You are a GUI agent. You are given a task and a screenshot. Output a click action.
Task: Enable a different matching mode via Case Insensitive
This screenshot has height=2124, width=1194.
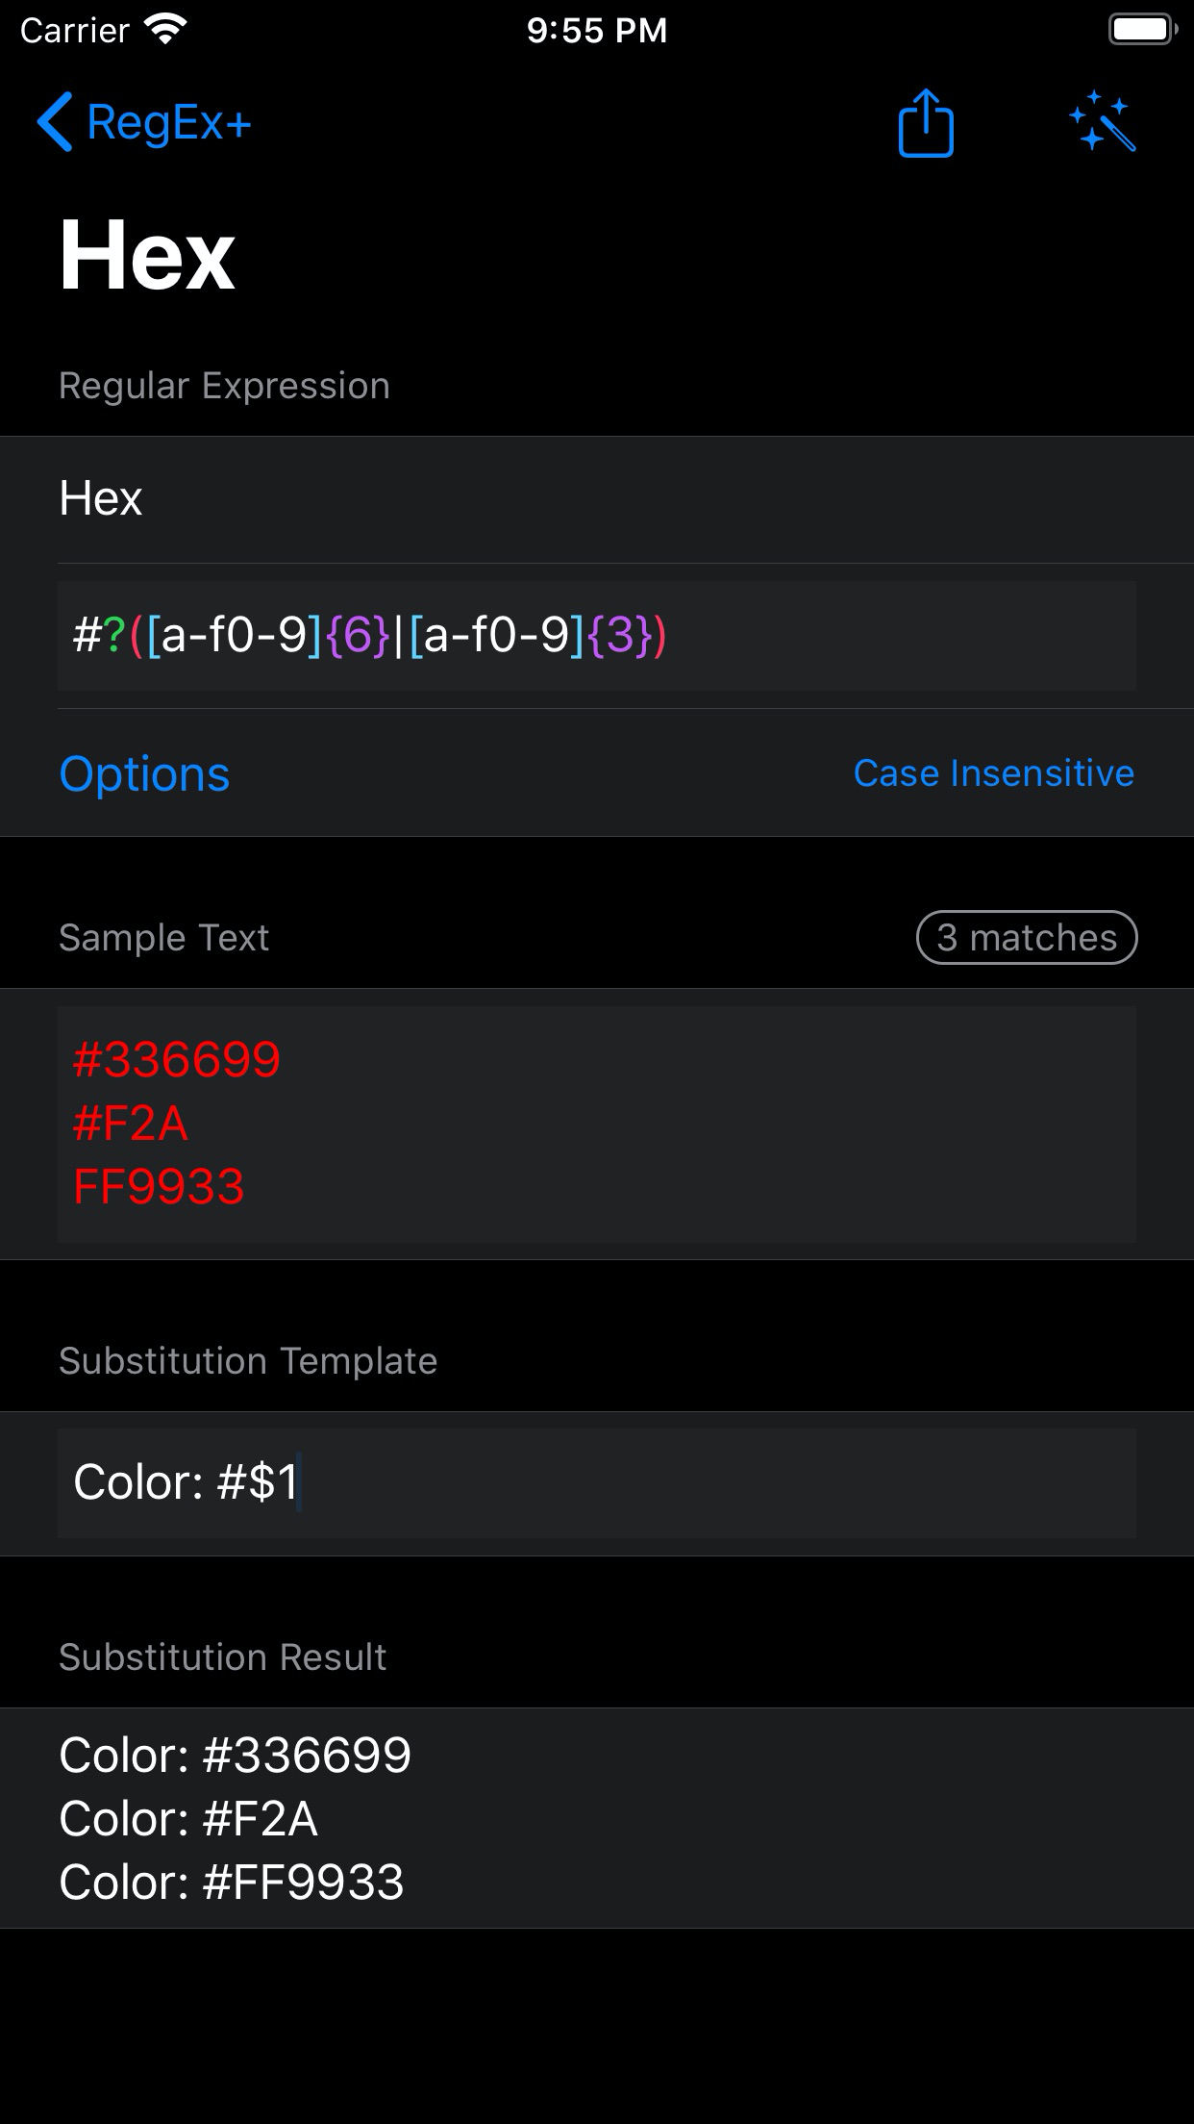[994, 772]
